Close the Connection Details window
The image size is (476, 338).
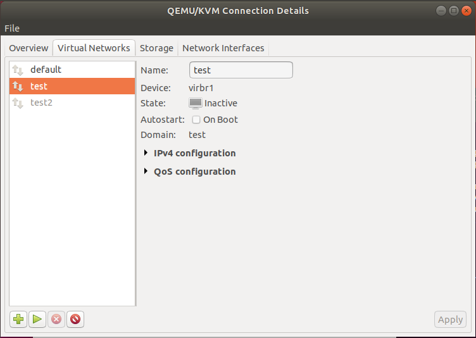(x=466, y=11)
